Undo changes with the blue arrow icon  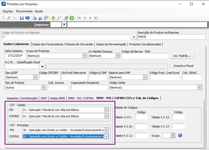pos(28,18)
